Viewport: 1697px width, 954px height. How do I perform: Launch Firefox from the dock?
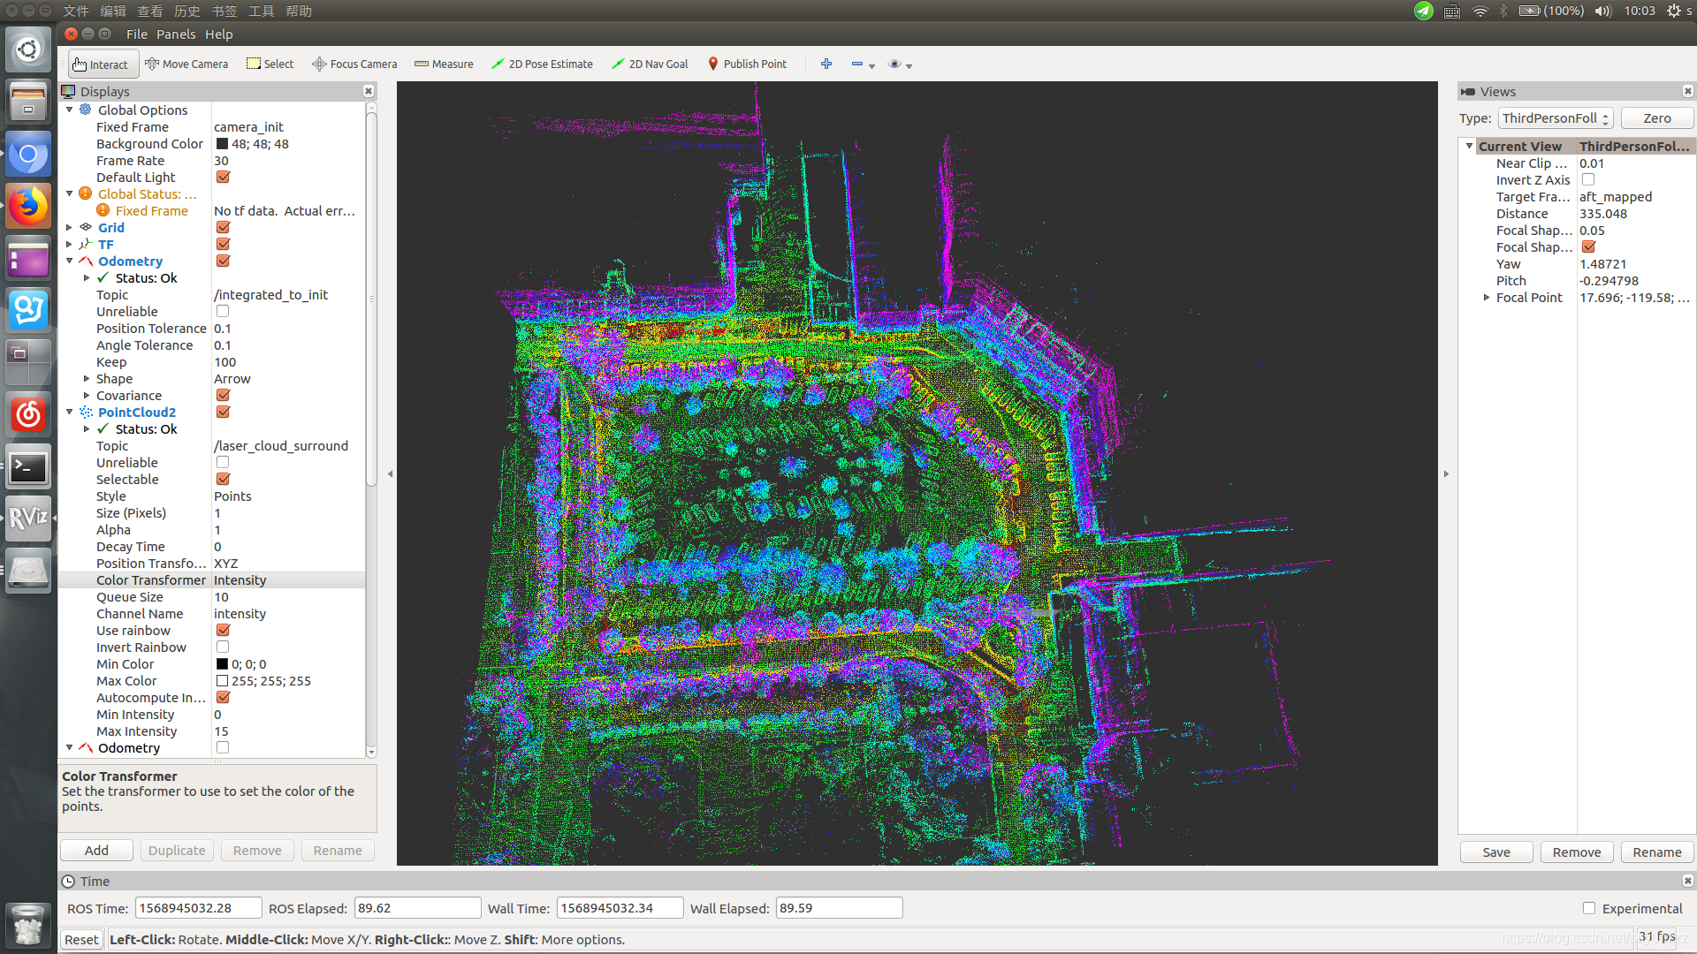pyautogui.click(x=28, y=206)
